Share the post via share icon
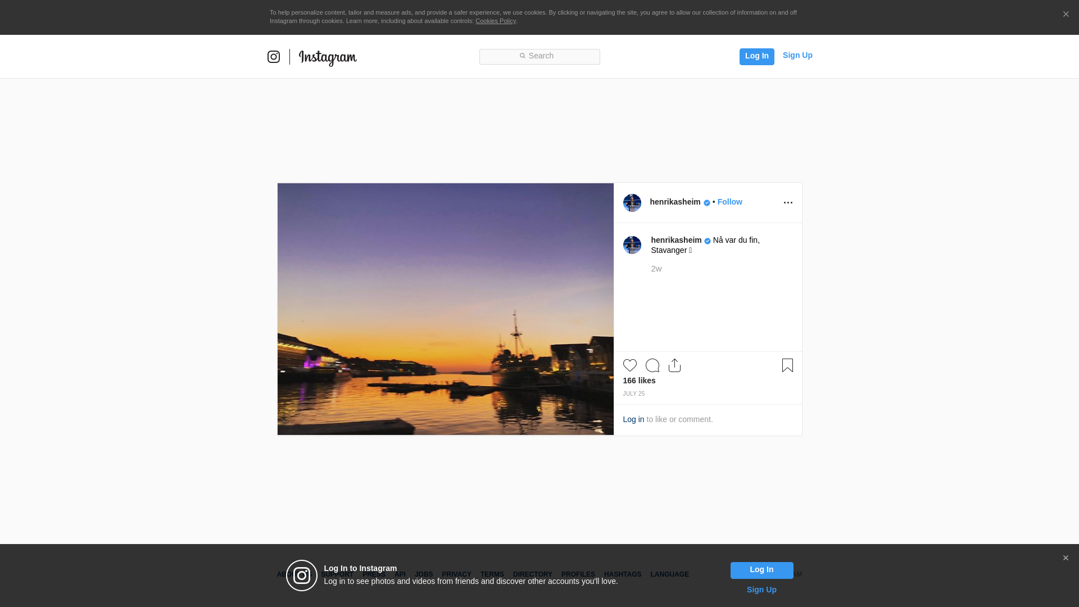The height and width of the screenshot is (607, 1079). [674, 365]
